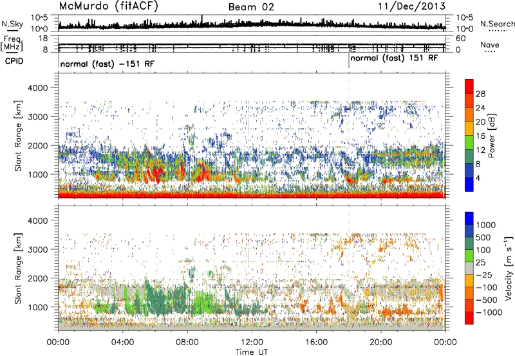
Task: Click the 'N.Search' legend label
Action: [497, 24]
